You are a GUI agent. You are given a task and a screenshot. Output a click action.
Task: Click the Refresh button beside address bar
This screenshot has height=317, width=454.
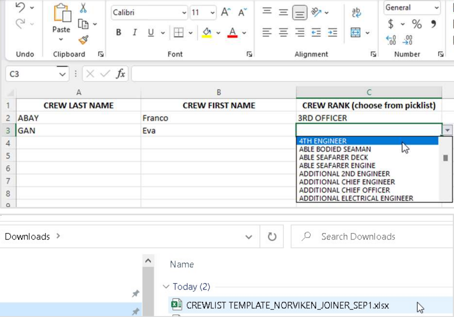[272, 236]
